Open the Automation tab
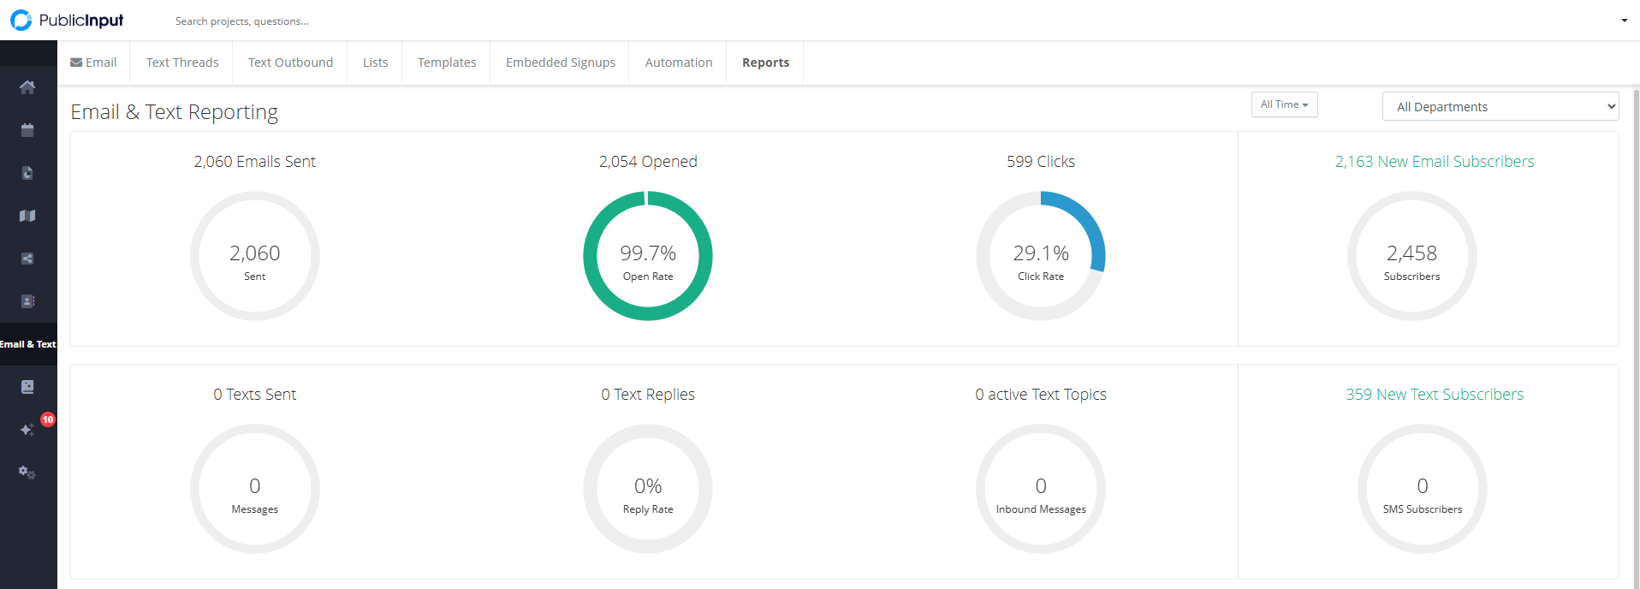 [678, 62]
